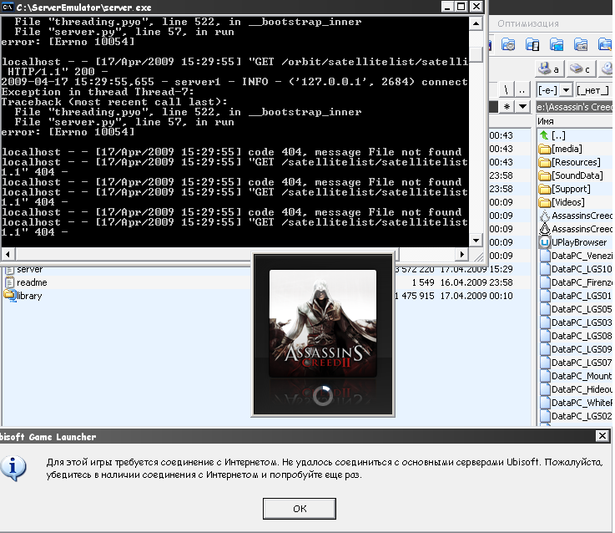Click the [_нет_] volume label
The height and width of the screenshot is (533, 615).
[593, 90]
